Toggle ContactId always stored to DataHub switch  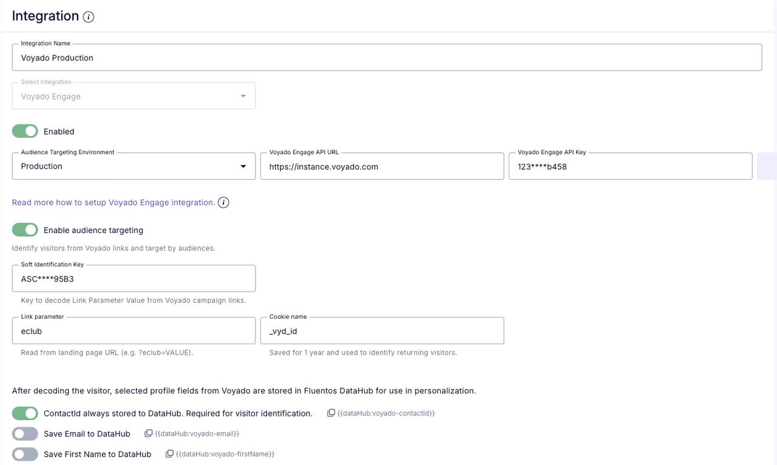point(25,413)
